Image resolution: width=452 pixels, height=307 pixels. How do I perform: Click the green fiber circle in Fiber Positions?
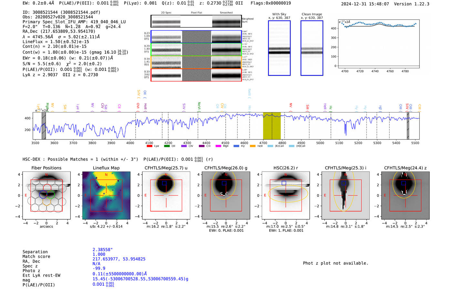point(51,194)
